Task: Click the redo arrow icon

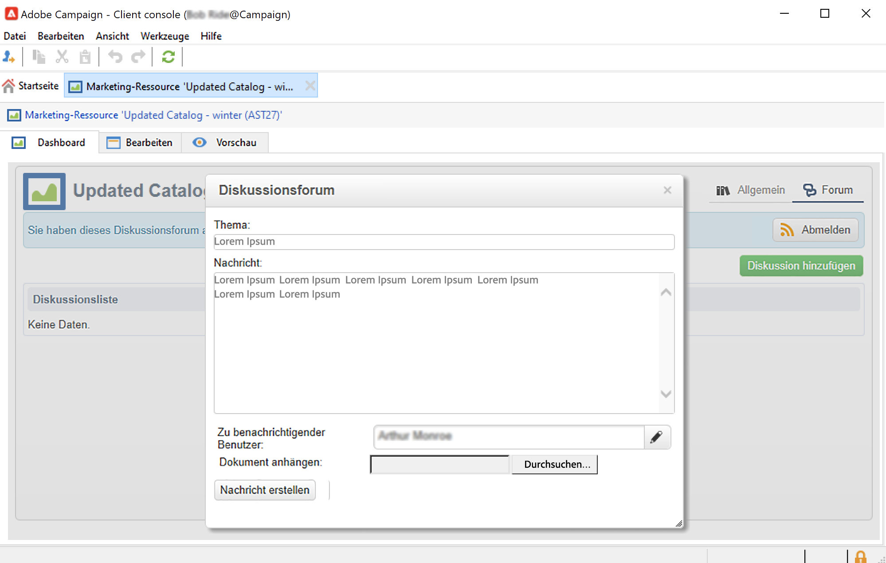Action: pyautogui.click(x=138, y=57)
